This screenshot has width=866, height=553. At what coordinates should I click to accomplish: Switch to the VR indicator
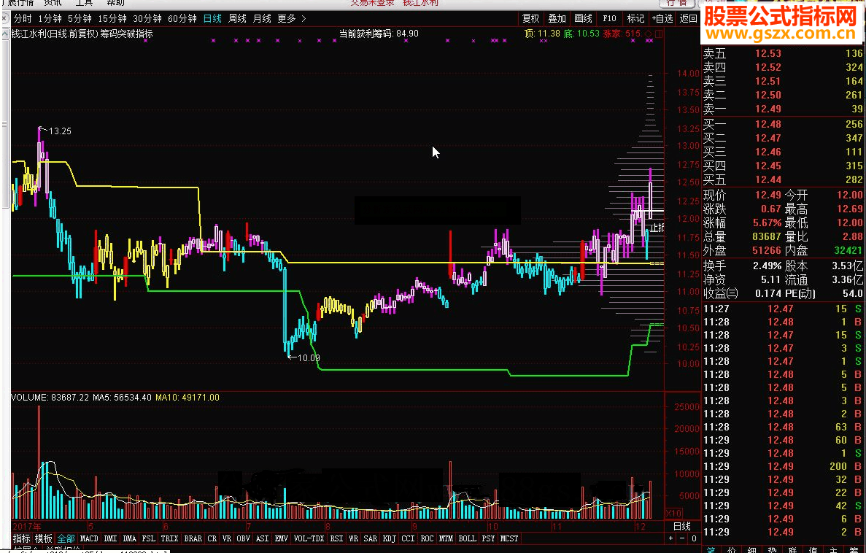coord(227,538)
